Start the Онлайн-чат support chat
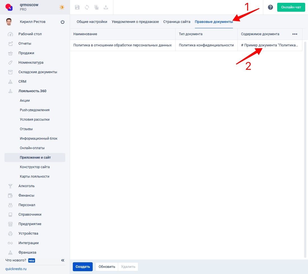The image size is (308, 274). [291, 7]
